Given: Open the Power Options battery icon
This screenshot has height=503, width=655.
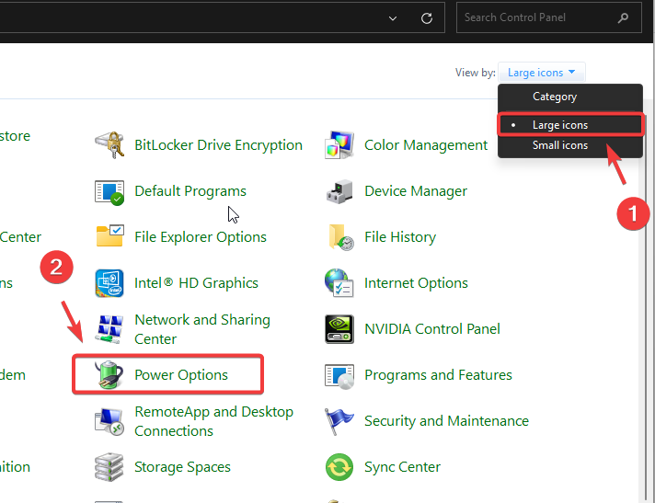Looking at the screenshot, I should 109,374.
